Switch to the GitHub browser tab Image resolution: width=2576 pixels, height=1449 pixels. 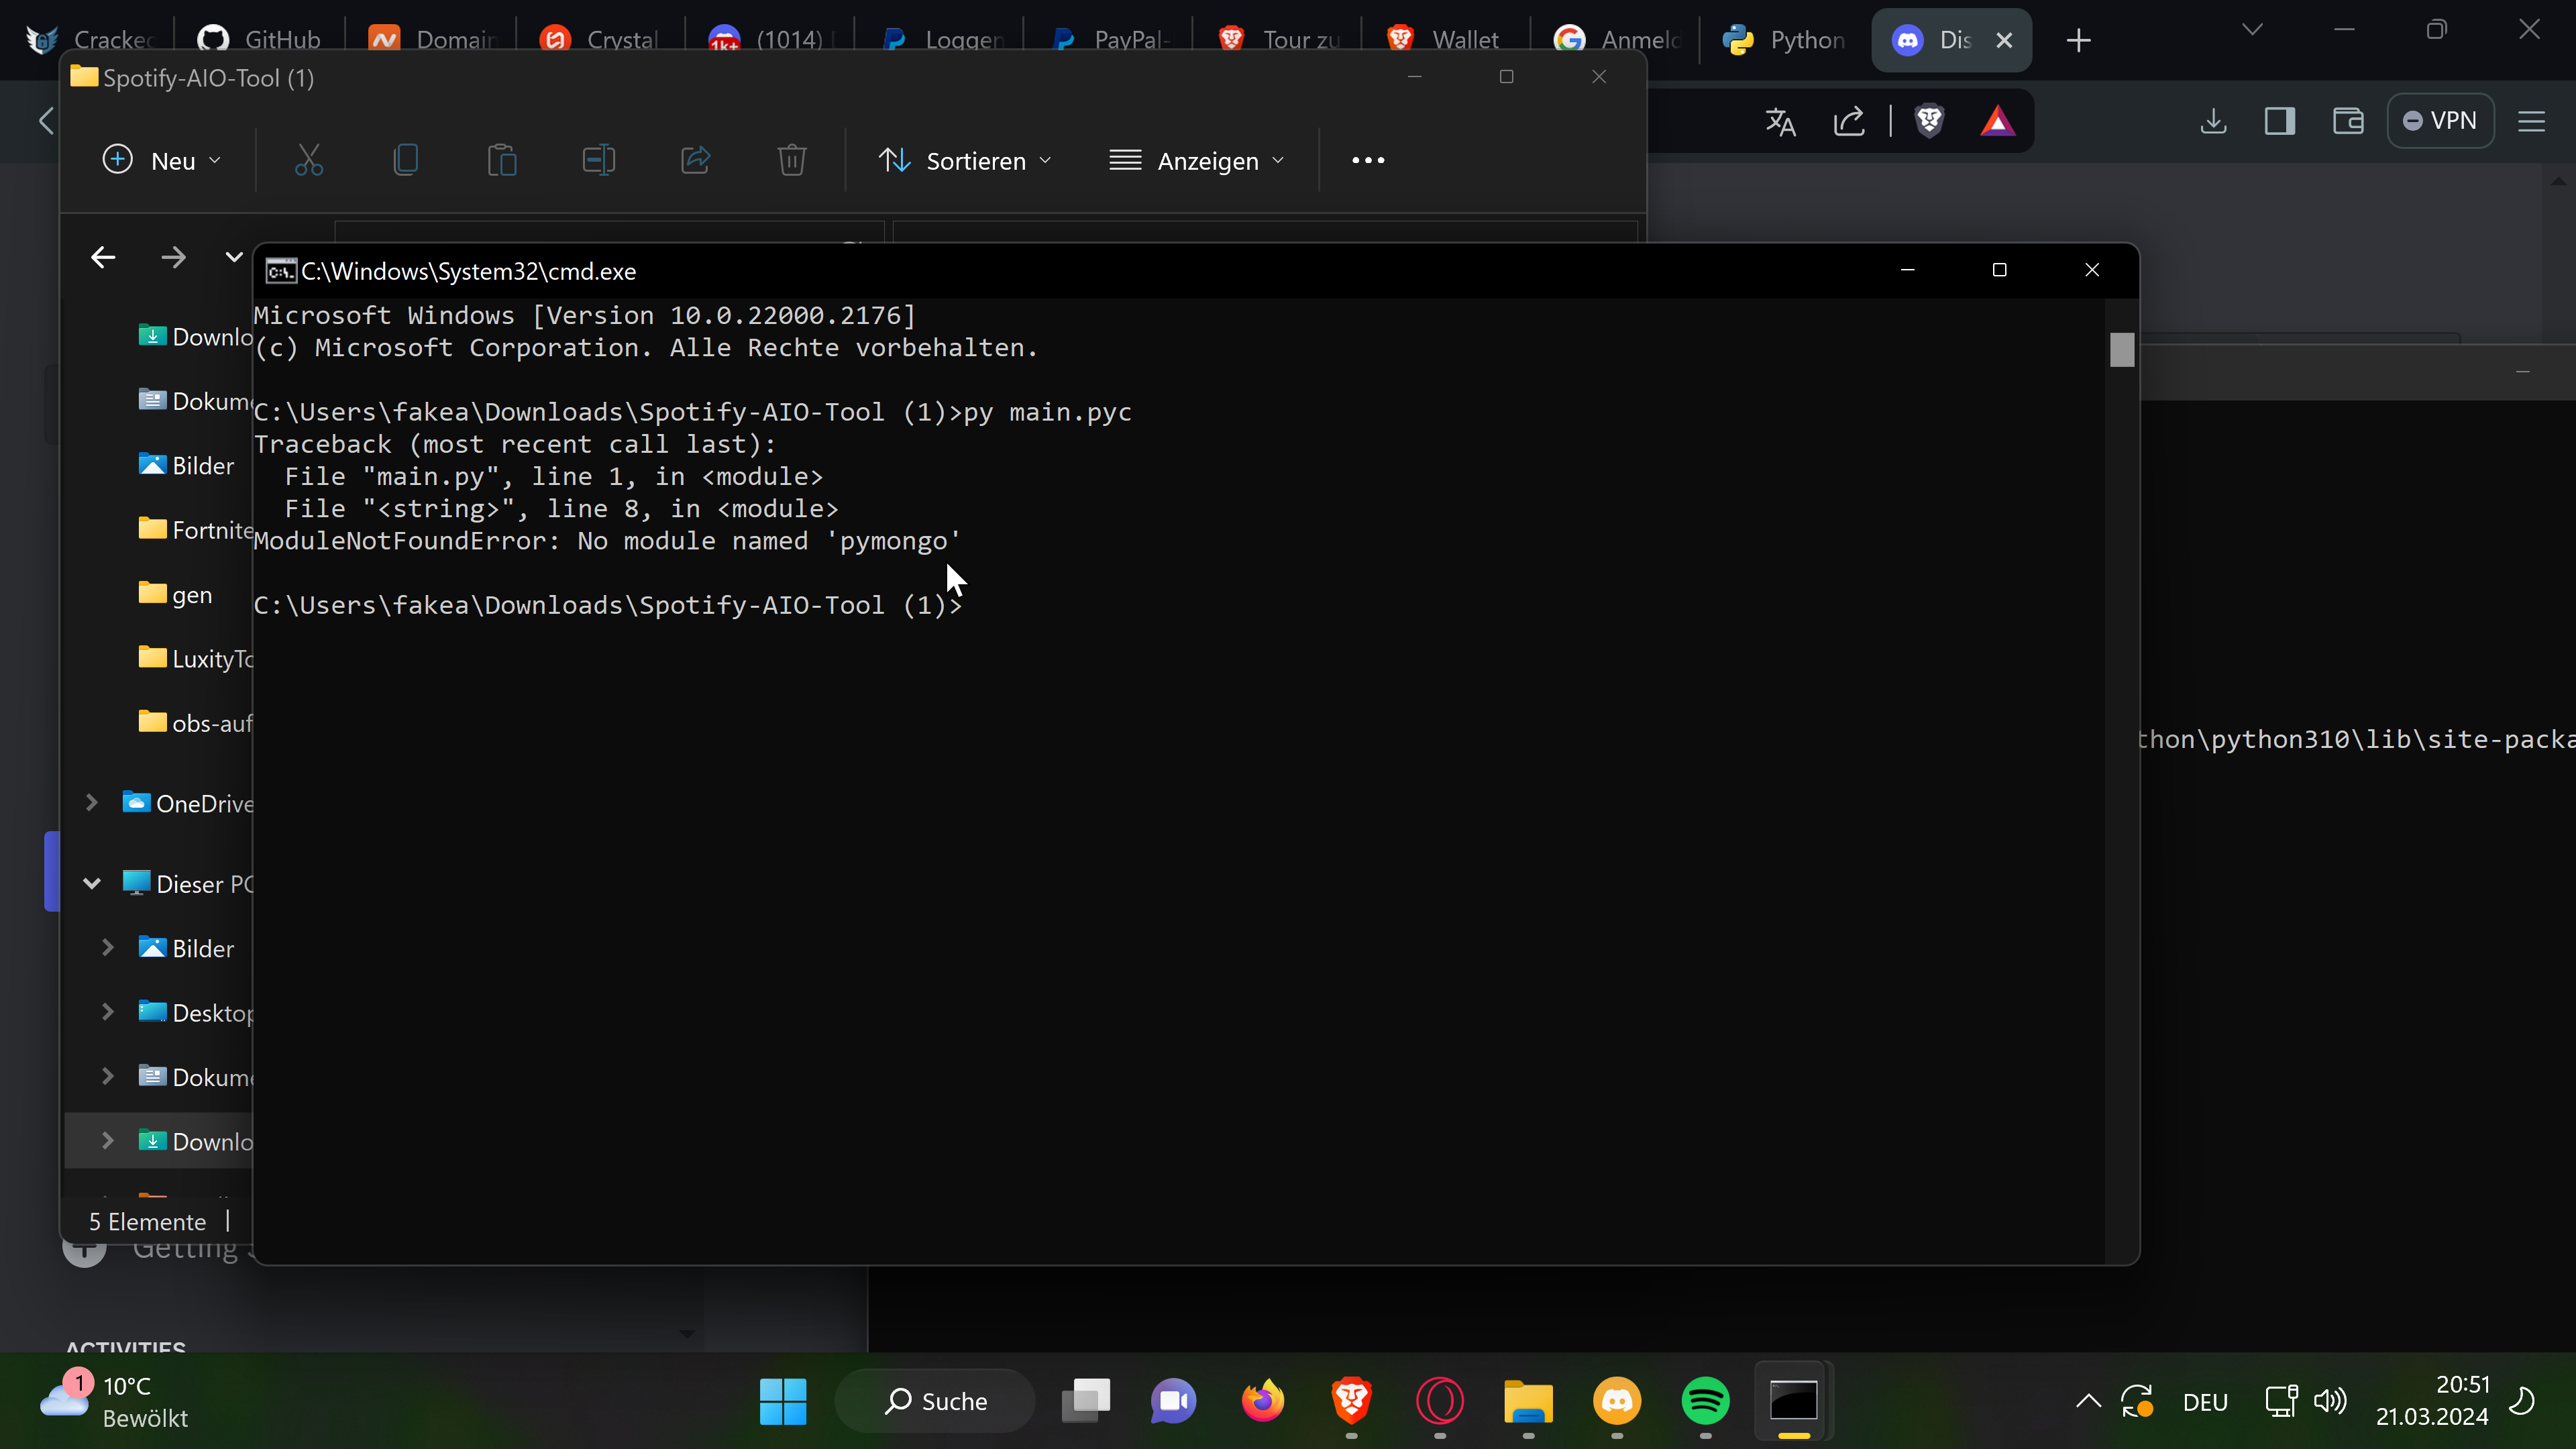click(260, 40)
